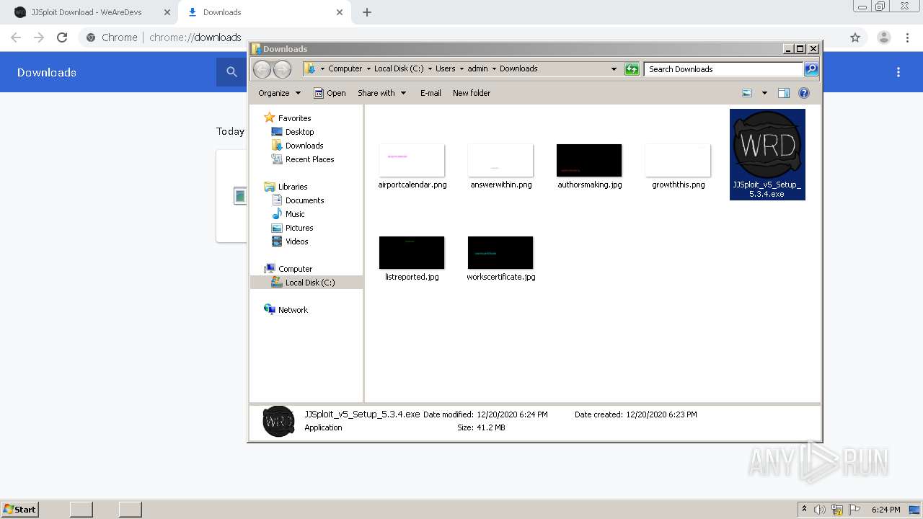The image size is (923, 519).
Task: Click the Chrome reload page icon
Action: (62, 37)
